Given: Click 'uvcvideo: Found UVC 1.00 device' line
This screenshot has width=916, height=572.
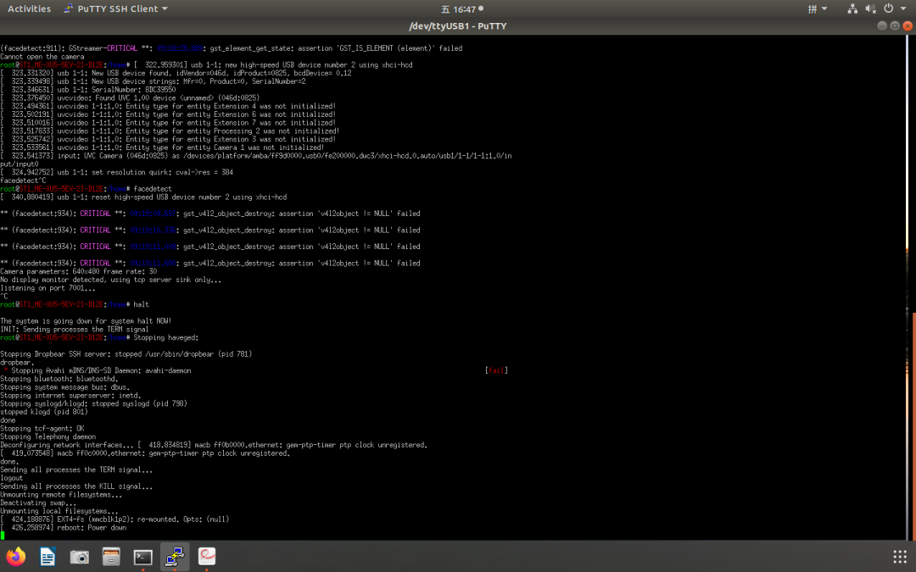Looking at the screenshot, I should click(x=130, y=98).
